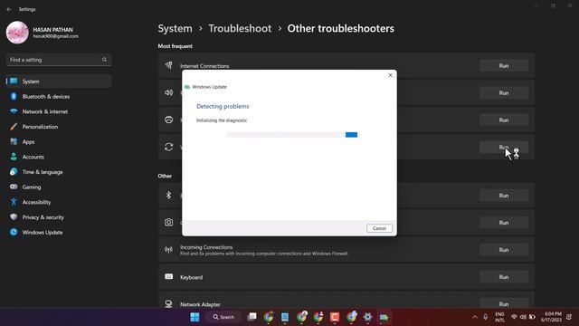Image resolution: width=579 pixels, height=326 pixels.
Task: Run the Internet Connections troubleshooter
Action: 504,66
